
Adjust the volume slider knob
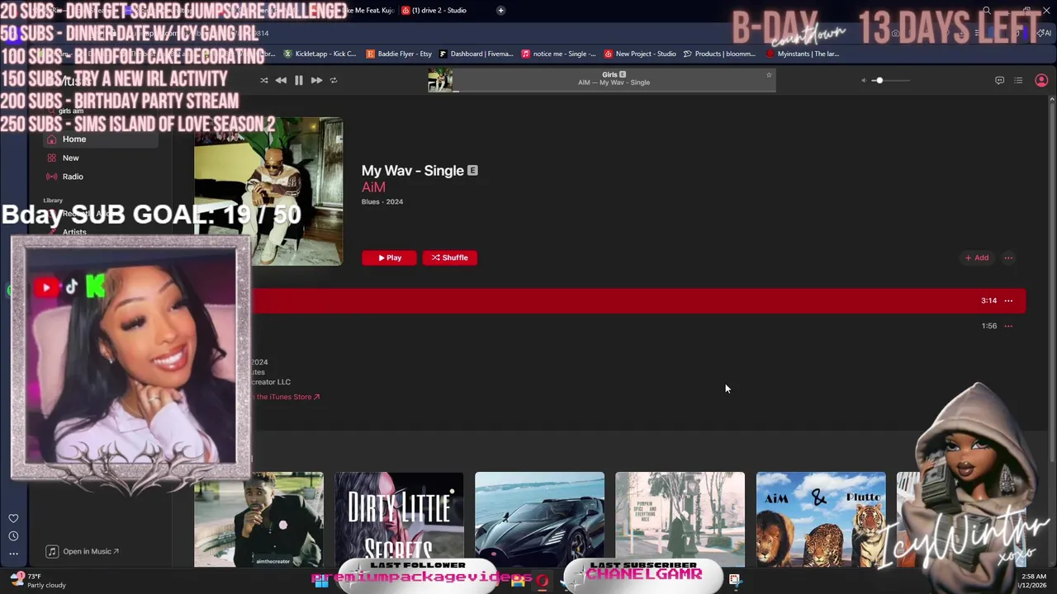(x=879, y=80)
